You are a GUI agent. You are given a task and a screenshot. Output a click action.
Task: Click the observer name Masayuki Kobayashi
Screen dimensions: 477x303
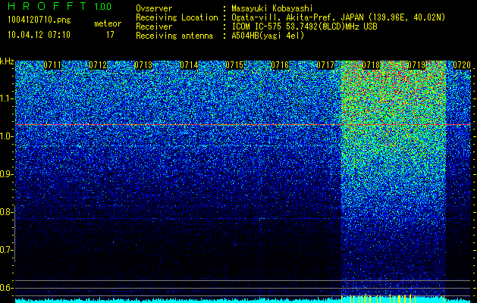coord(272,8)
